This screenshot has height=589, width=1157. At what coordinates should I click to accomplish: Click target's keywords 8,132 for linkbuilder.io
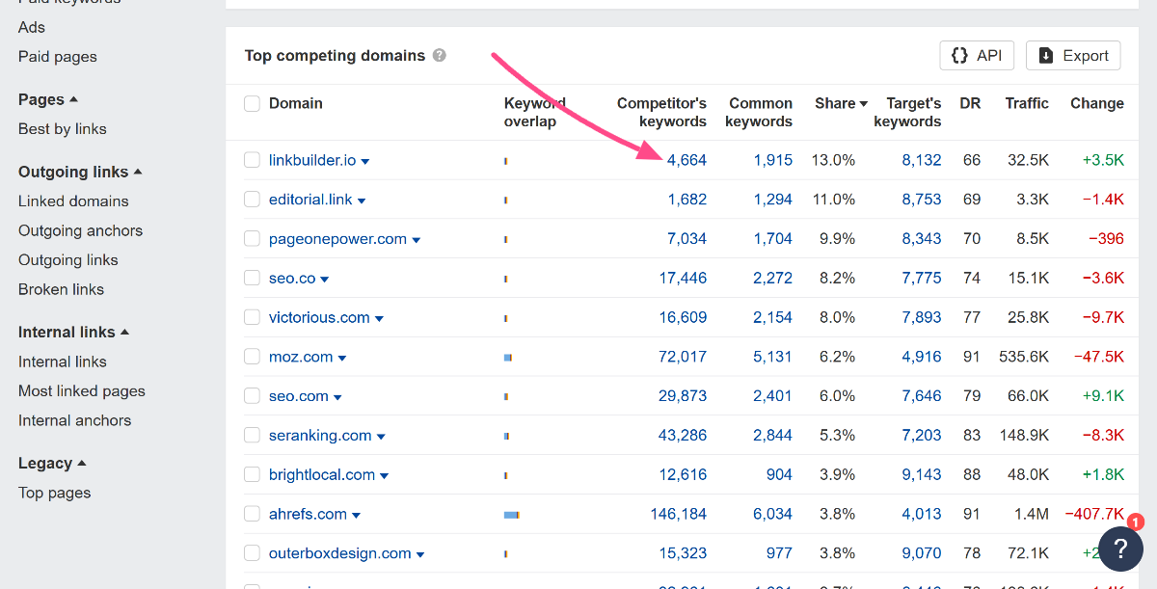[922, 160]
